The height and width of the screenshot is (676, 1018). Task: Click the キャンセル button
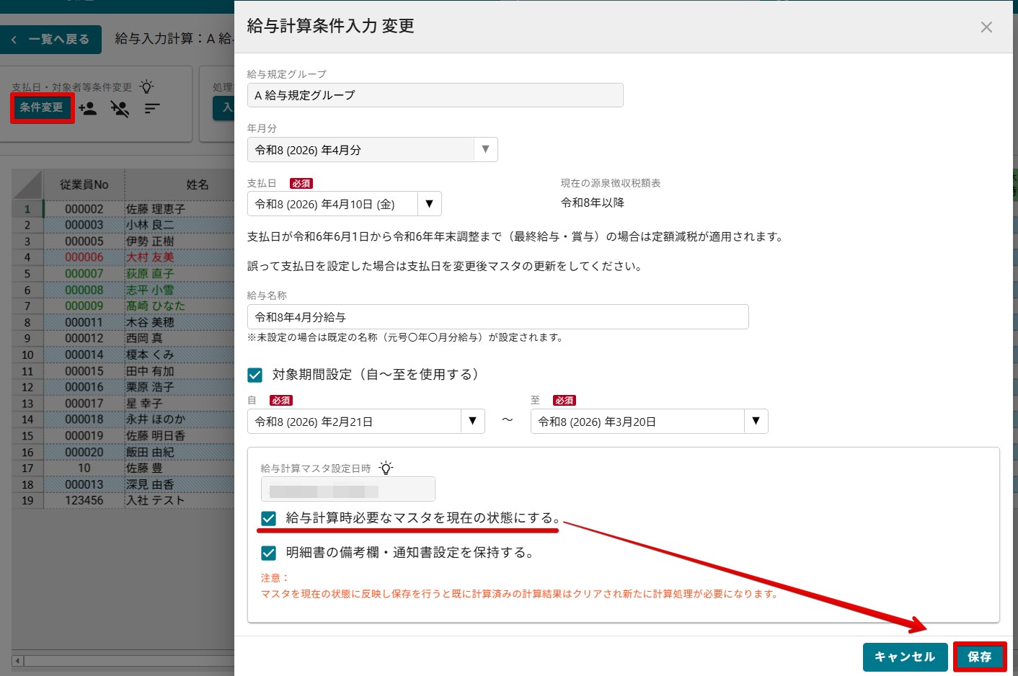905,657
